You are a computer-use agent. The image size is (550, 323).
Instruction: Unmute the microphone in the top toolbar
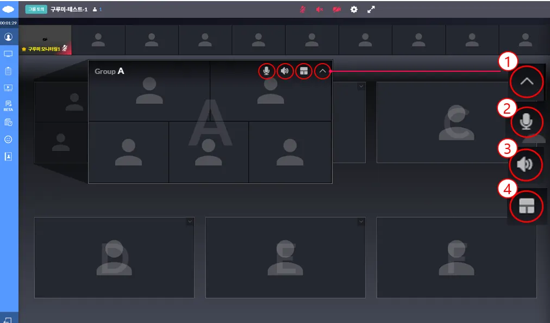[302, 9]
